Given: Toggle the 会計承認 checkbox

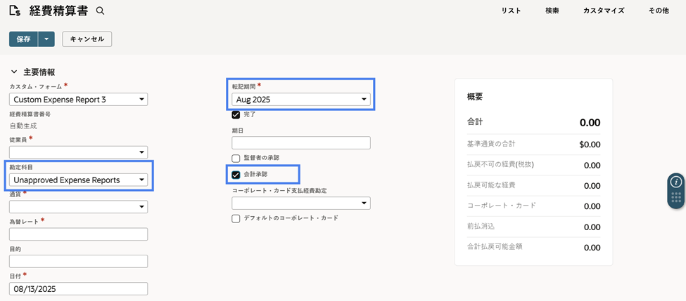Looking at the screenshot, I should tap(236, 175).
